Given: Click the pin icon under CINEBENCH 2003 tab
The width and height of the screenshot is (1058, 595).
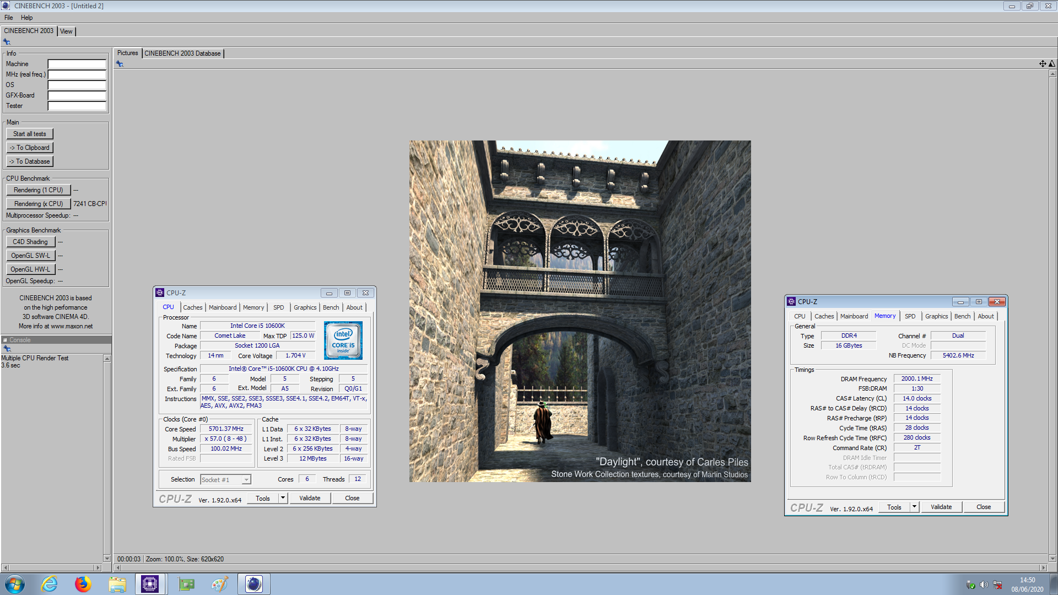Looking at the screenshot, I should tap(7, 42).
